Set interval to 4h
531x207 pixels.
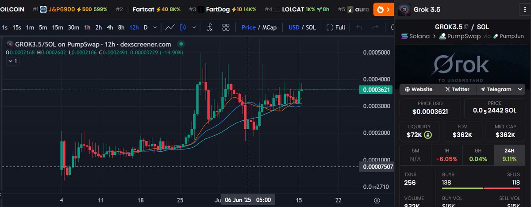(x=110, y=27)
